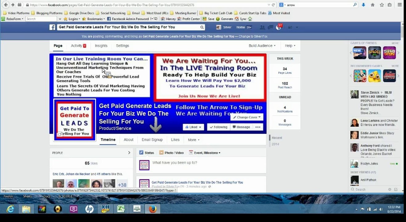
Task: Open Internet Explorer from the taskbar
Action: point(10,209)
